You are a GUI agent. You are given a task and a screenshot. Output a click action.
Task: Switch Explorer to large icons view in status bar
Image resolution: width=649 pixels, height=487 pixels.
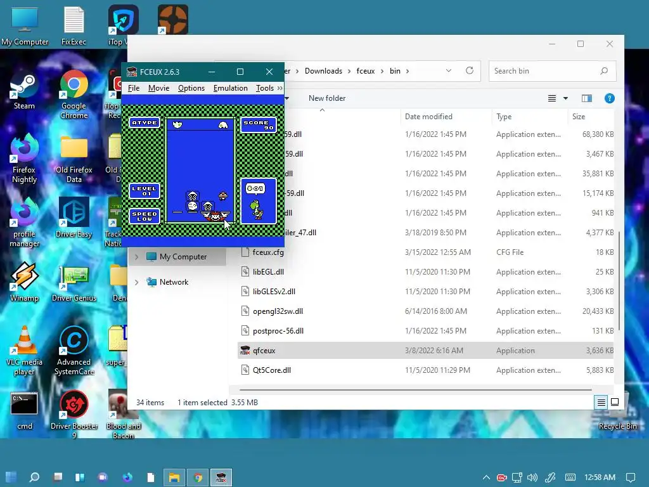(615, 402)
